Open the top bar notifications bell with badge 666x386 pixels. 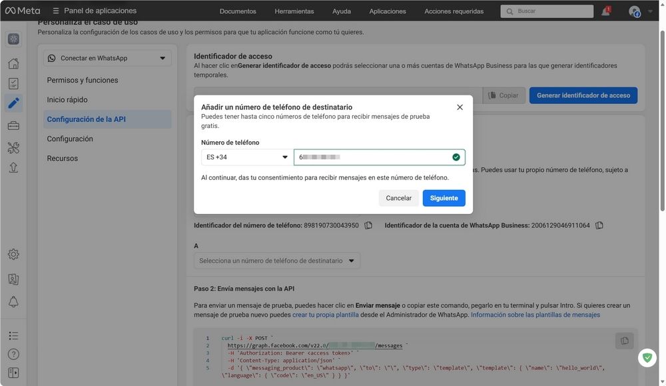[x=605, y=10]
